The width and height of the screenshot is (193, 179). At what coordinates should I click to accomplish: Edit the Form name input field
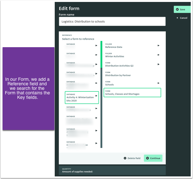112,21
